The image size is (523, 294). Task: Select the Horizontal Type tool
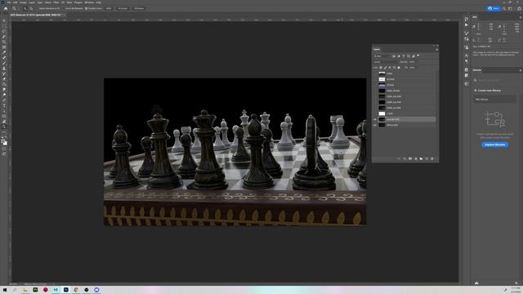coord(4,105)
